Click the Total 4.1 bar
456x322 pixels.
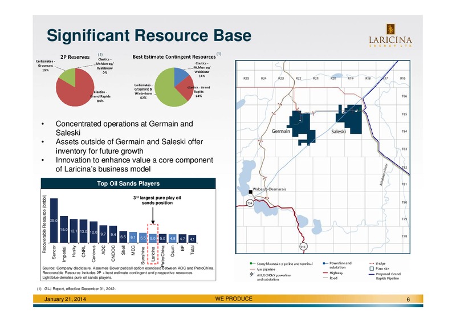pyautogui.click(x=192, y=239)
